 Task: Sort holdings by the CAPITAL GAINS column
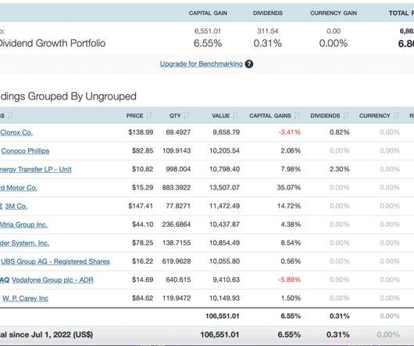coord(274,116)
